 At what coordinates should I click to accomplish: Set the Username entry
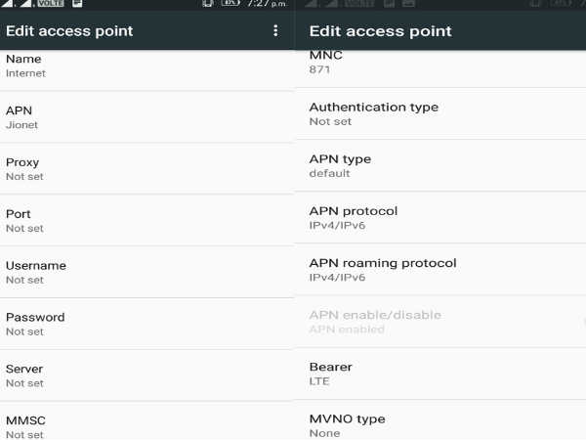tap(146, 272)
